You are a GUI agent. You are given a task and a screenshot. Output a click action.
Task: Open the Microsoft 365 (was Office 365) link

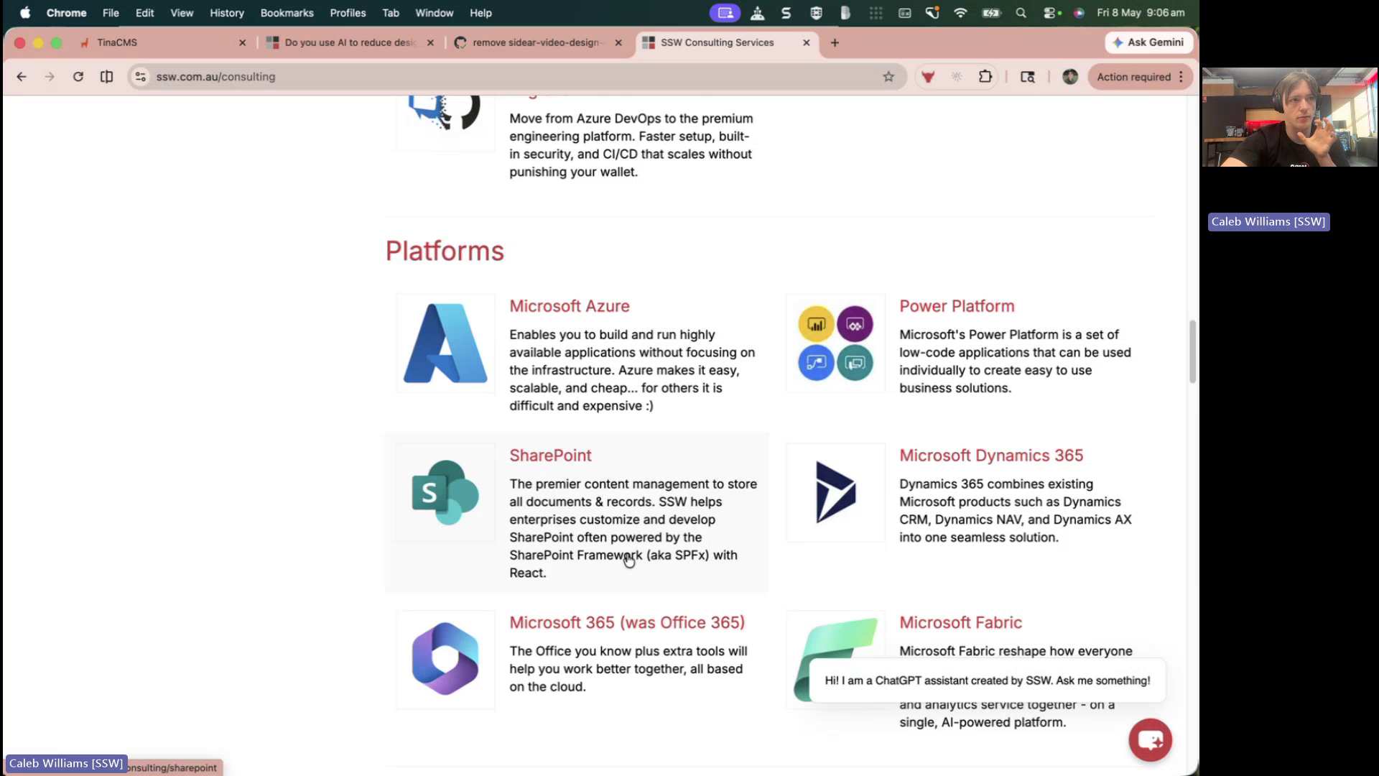[x=627, y=622]
